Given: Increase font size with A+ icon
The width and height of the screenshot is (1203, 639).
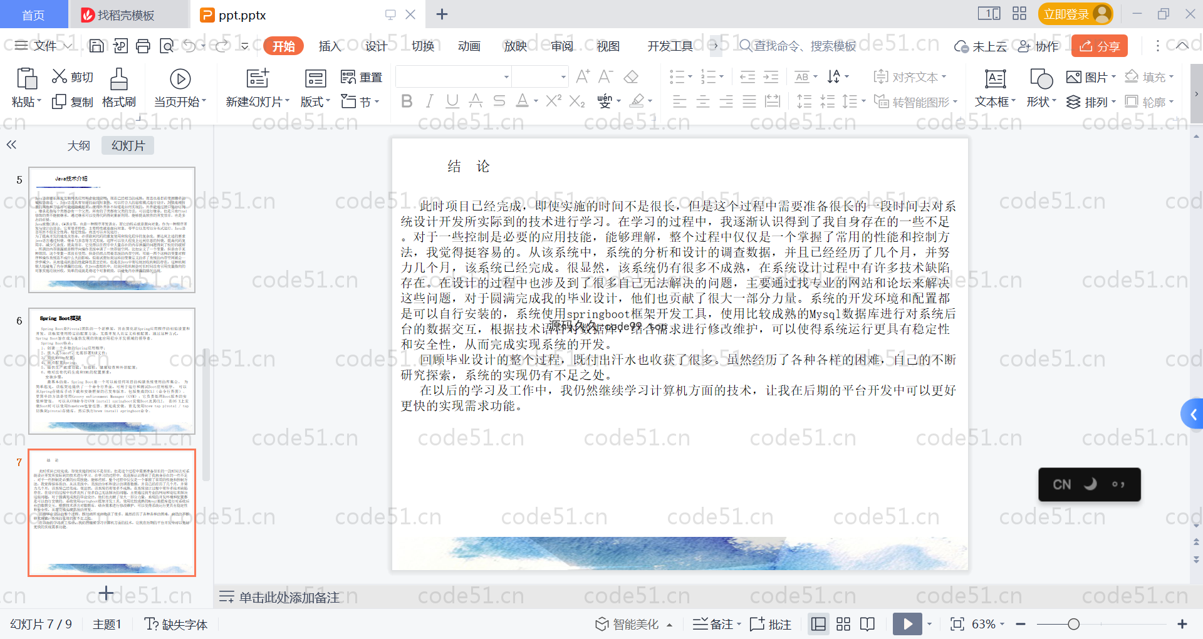Looking at the screenshot, I should click(x=583, y=76).
